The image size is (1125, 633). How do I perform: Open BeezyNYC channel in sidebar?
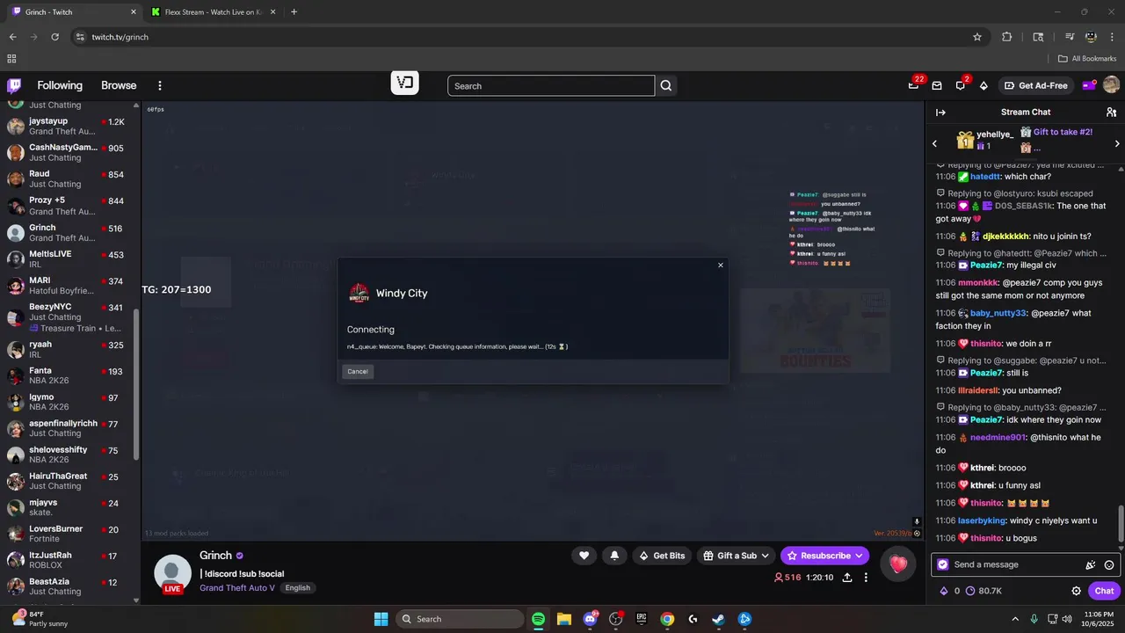[x=67, y=316]
